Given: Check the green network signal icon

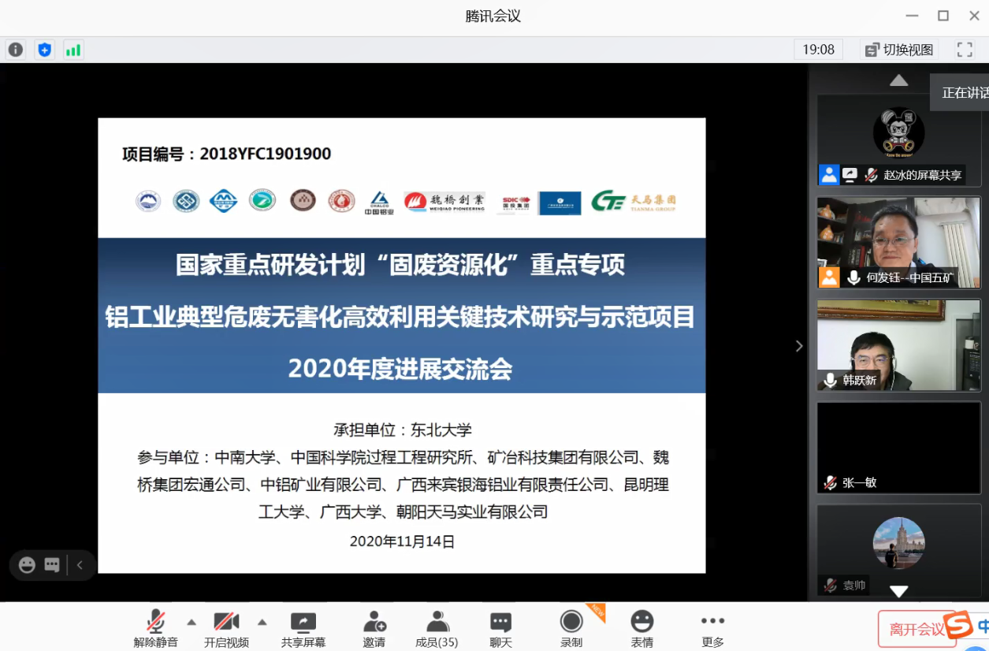Looking at the screenshot, I should (x=73, y=50).
